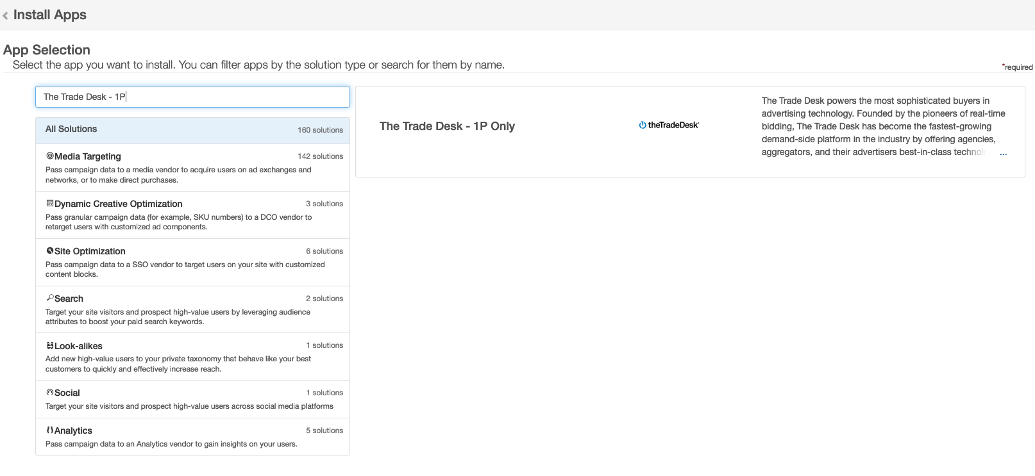The width and height of the screenshot is (1035, 476).
Task: Click the Look-alikes icon
Action: (49, 345)
